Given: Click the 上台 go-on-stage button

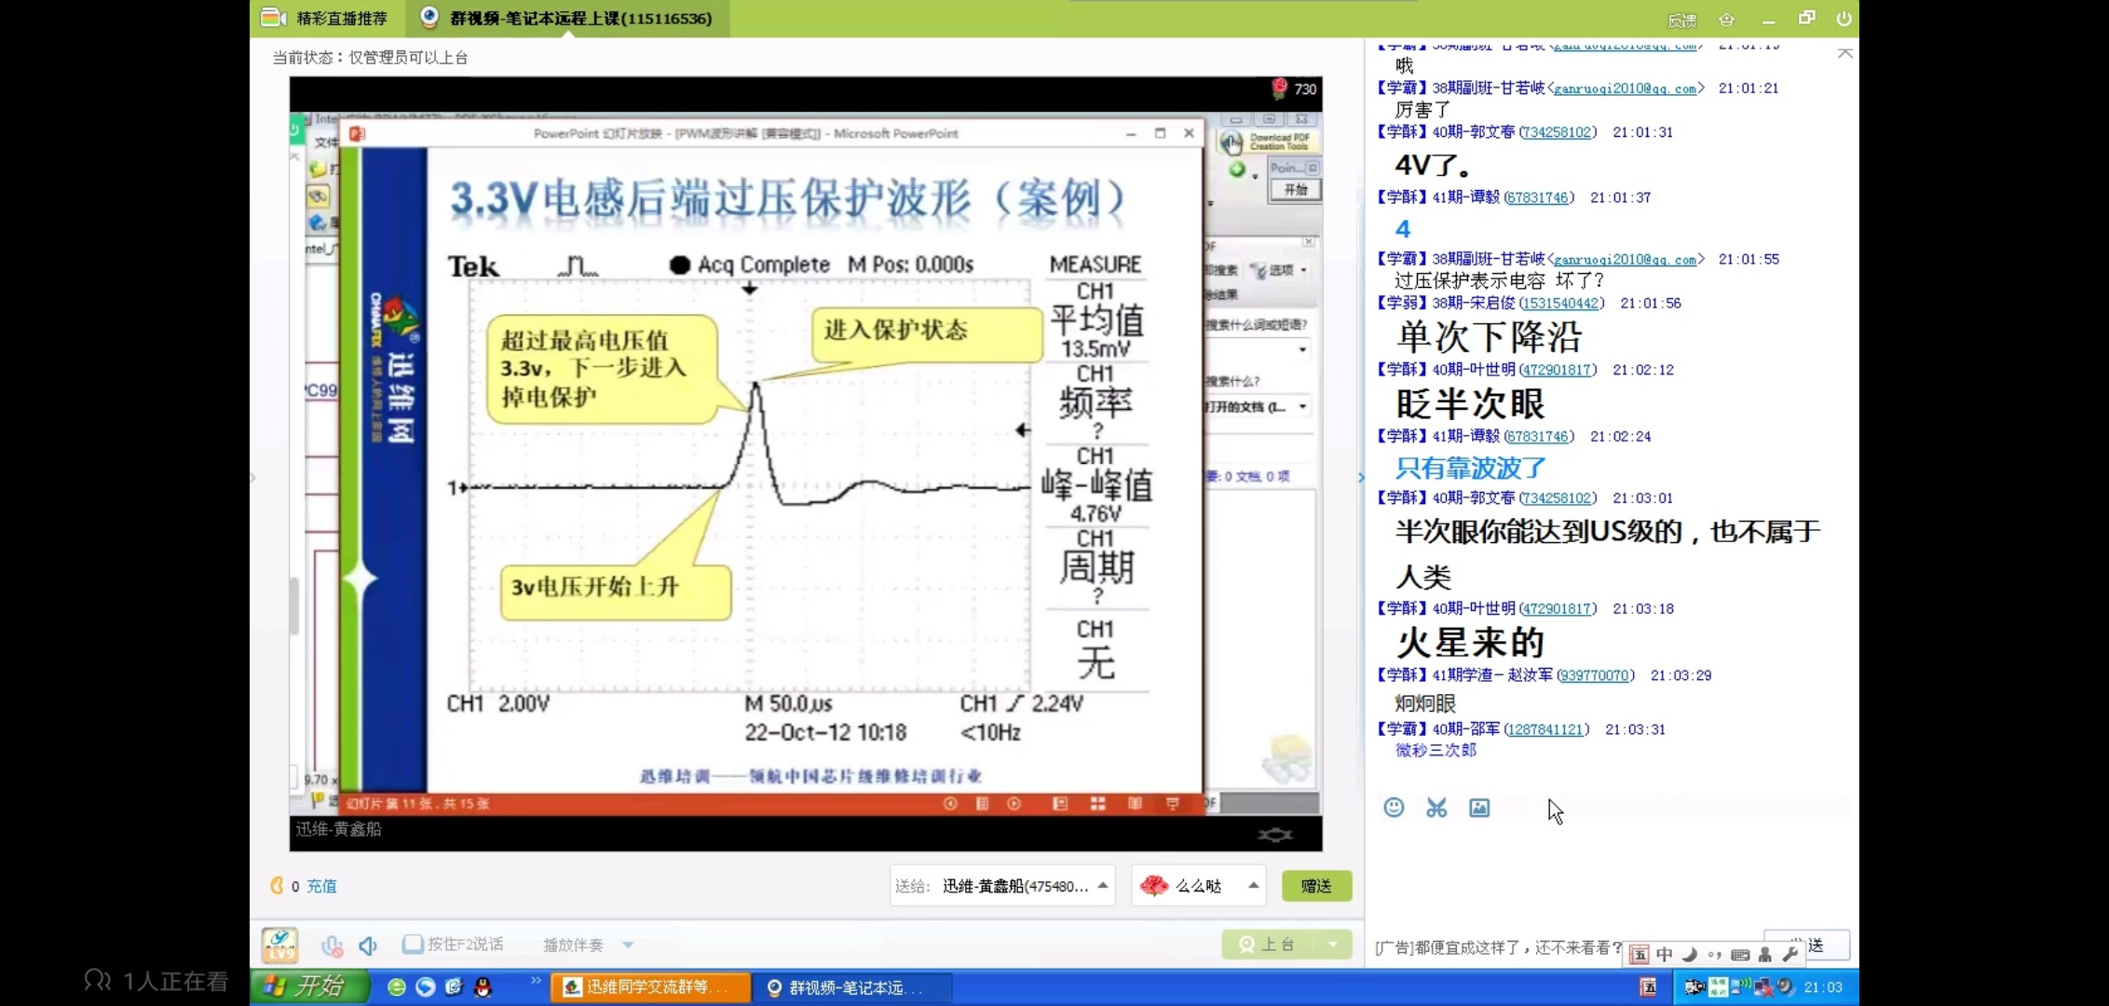Looking at the screenshot, I should [1268, 945].
